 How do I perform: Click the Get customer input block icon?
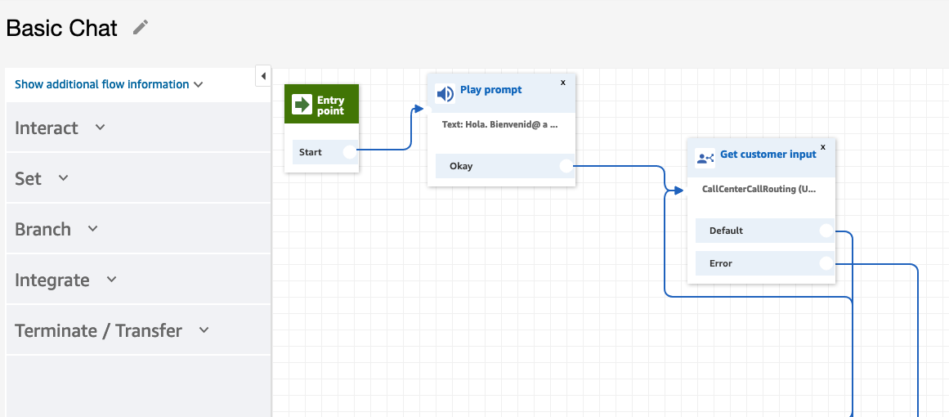705,159
